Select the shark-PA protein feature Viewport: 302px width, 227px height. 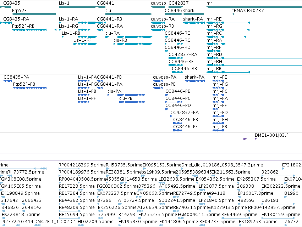tap(195, 81)
